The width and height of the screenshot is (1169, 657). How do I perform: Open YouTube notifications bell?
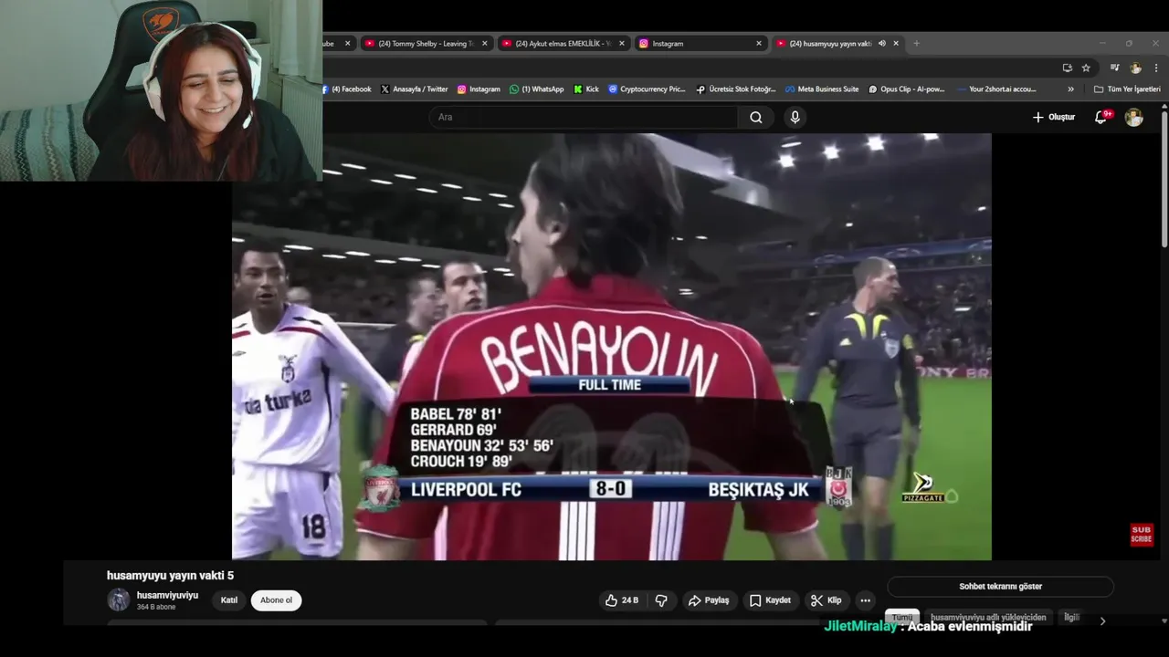coord(1101,117)
